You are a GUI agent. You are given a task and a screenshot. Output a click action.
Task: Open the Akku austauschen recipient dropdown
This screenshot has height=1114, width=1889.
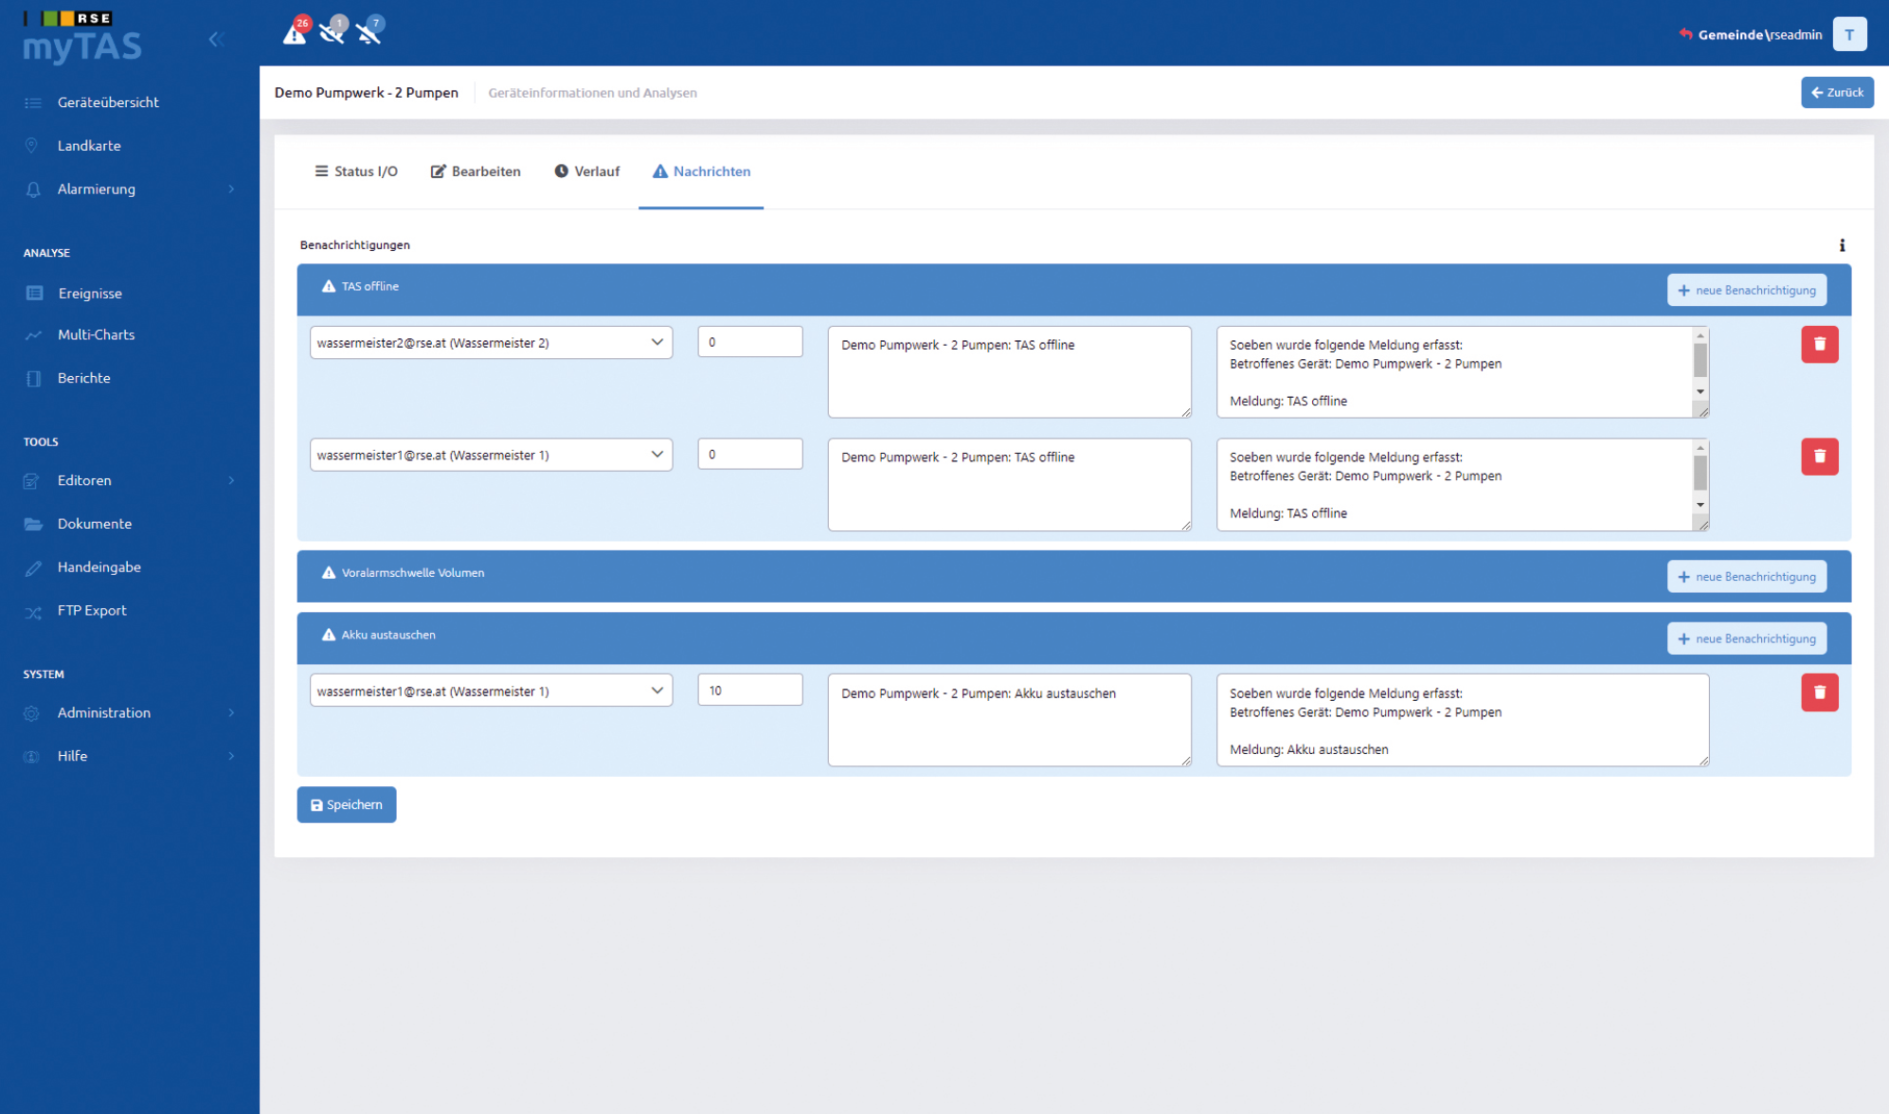click(491, 691)
